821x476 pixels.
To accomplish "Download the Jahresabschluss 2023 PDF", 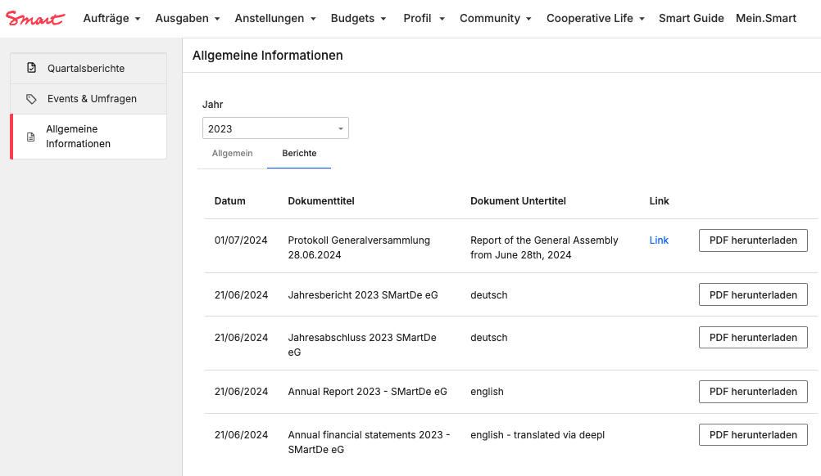I will point(753,337).
